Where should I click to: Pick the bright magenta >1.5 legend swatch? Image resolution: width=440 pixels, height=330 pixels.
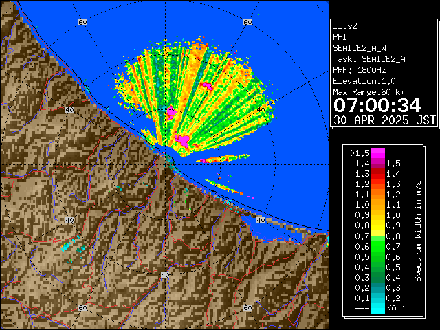[x=378, y=153]
